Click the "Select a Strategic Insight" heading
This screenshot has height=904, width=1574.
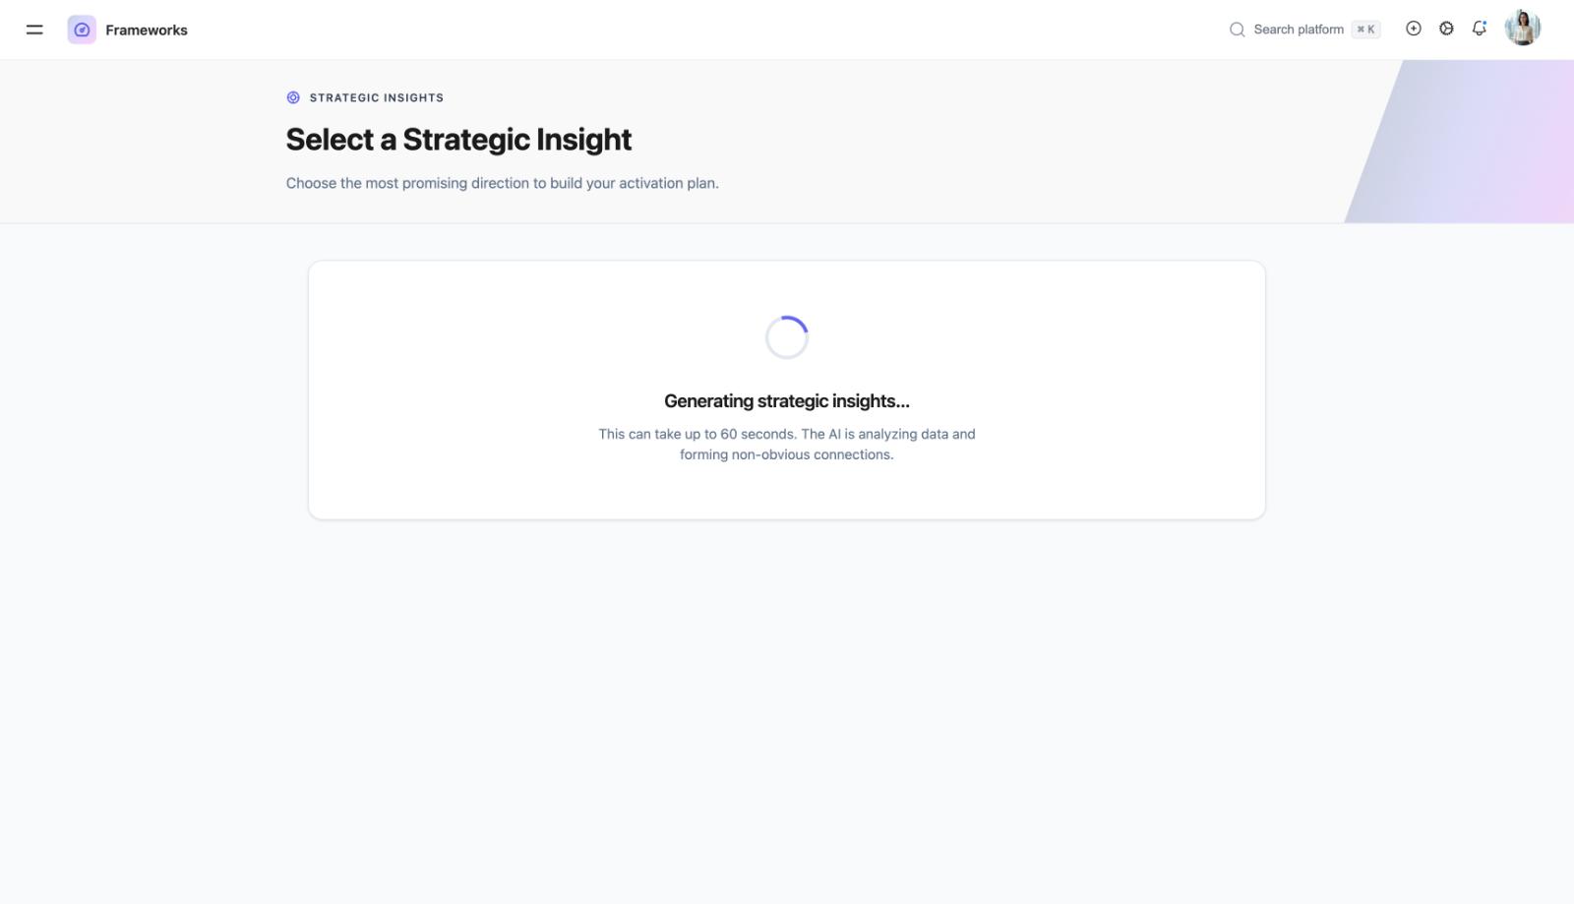[x=458, y=140]
